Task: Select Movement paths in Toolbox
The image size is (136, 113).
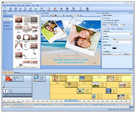Action: click(x=8, y=29)
